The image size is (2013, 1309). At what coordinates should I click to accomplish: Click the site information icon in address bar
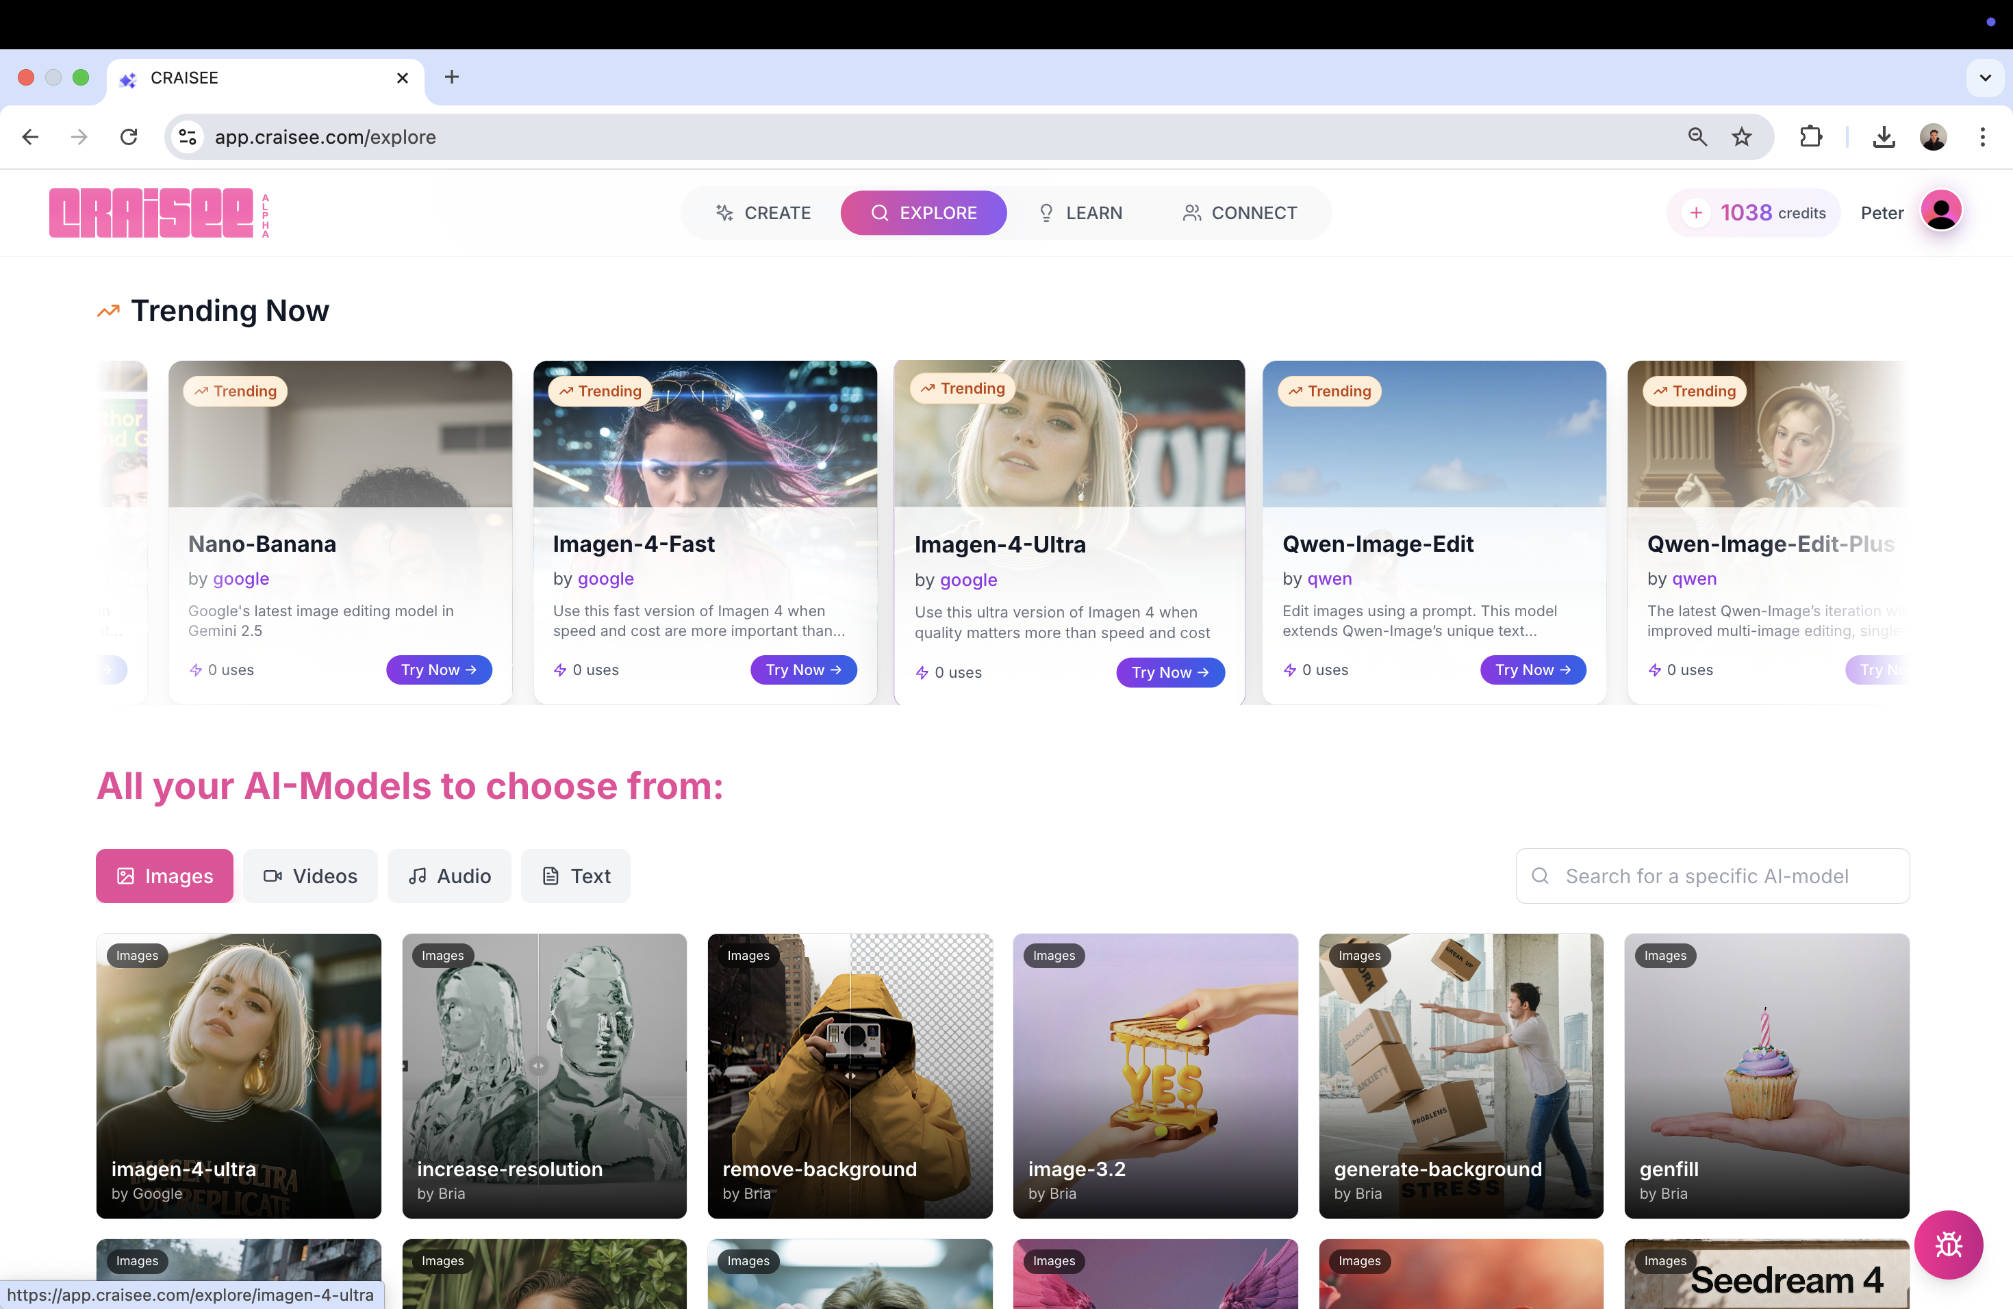click(x=188, y=137)
